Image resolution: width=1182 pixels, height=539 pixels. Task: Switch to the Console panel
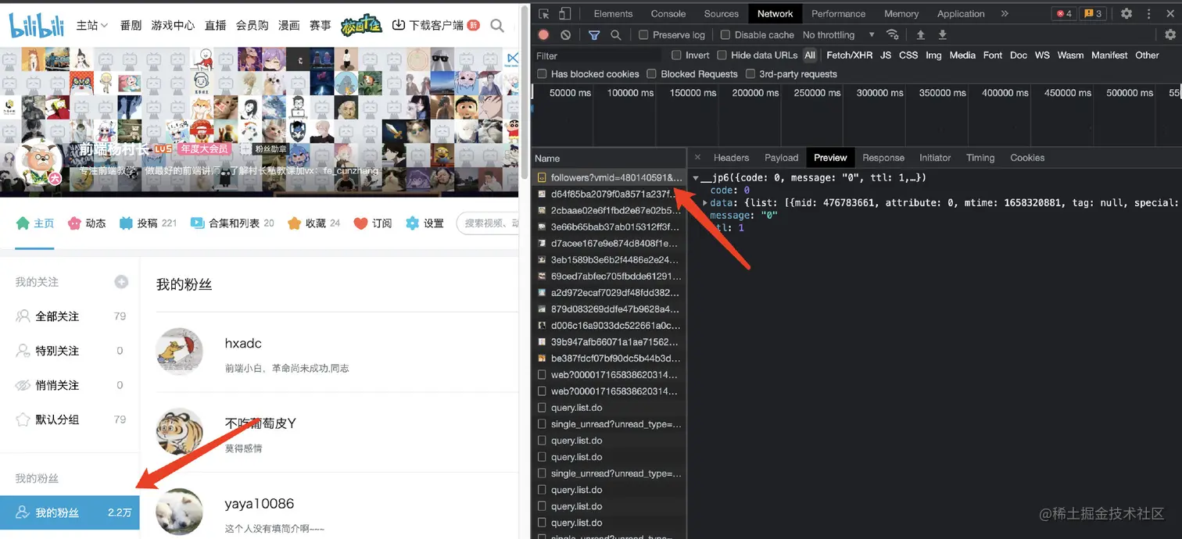[x=668, y=13]
